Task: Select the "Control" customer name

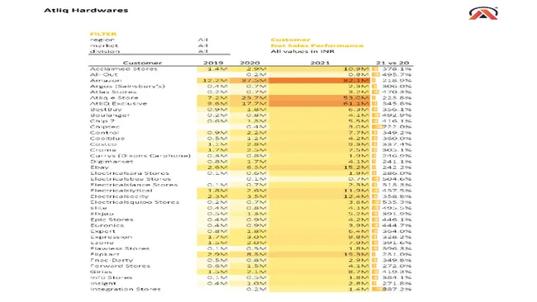Action: pyautogui.click(x=104, y=133)
